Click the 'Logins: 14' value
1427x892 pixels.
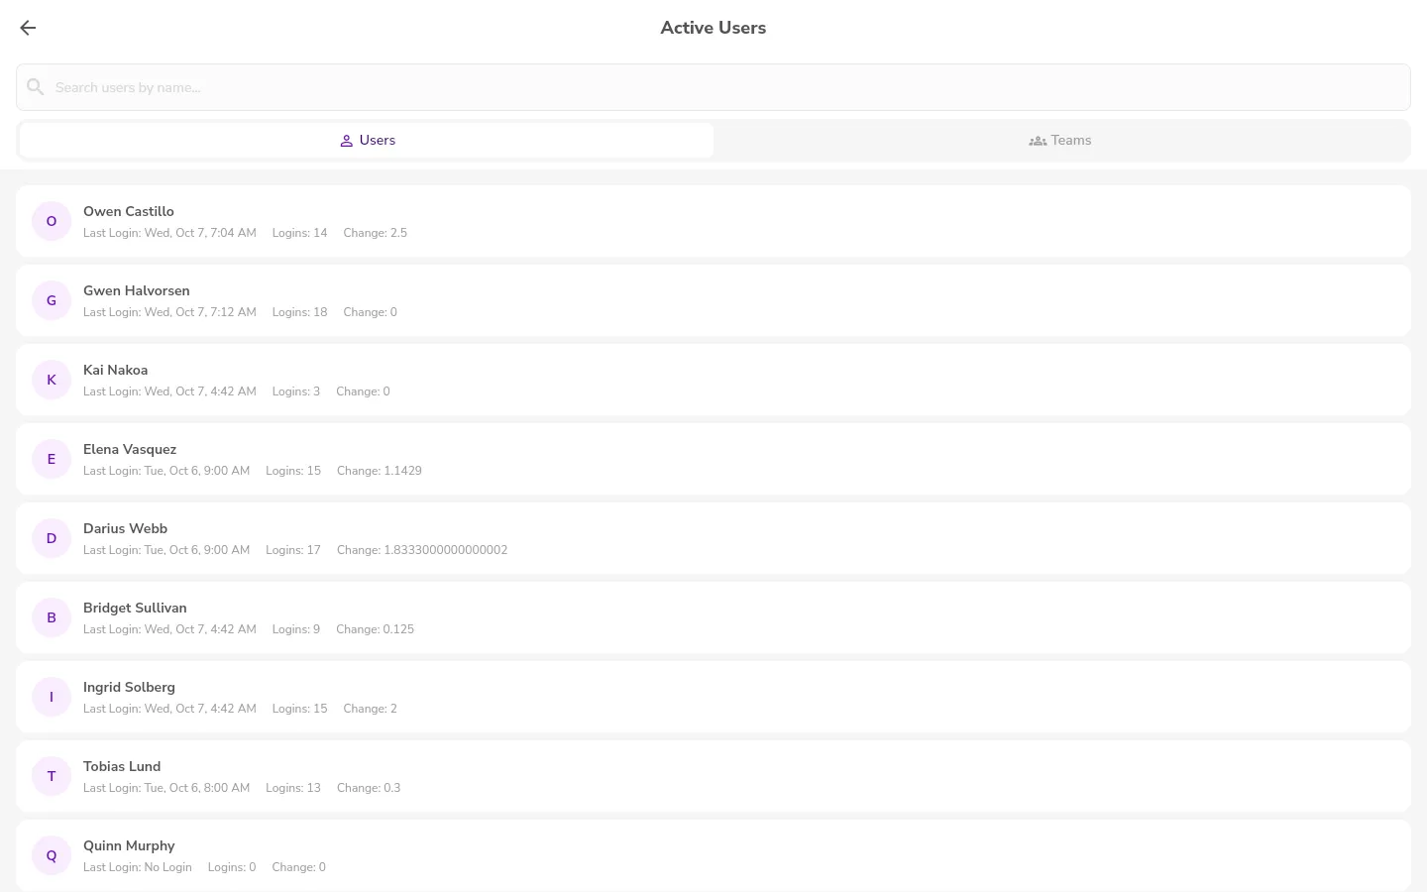coord(299,233)
